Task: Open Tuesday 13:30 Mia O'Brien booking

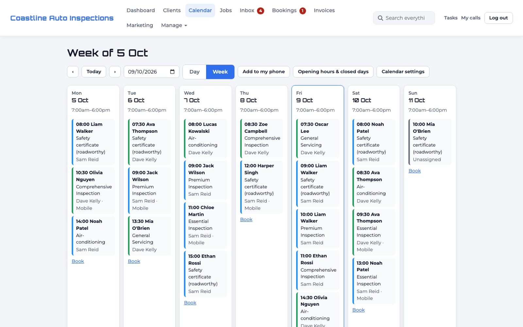Action: click(149, 235)
